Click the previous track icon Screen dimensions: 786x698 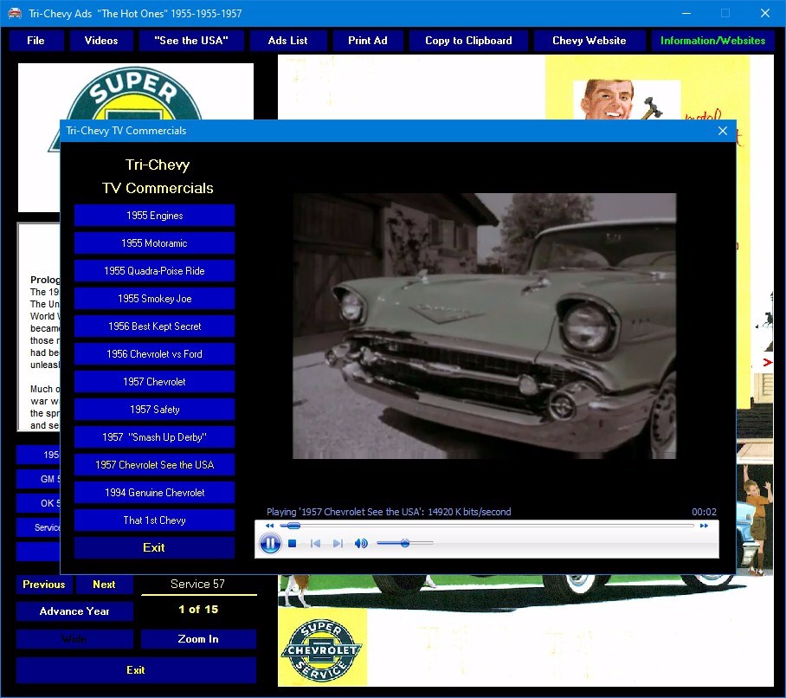315,543
